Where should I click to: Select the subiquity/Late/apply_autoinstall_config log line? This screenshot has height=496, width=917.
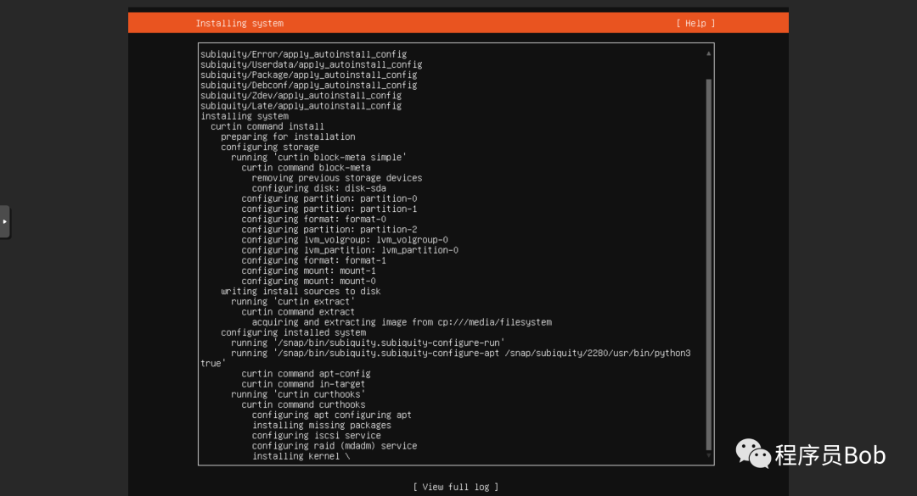301,106
